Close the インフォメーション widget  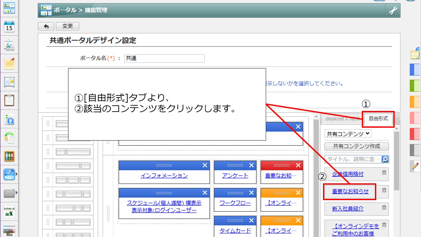point(205,165)
